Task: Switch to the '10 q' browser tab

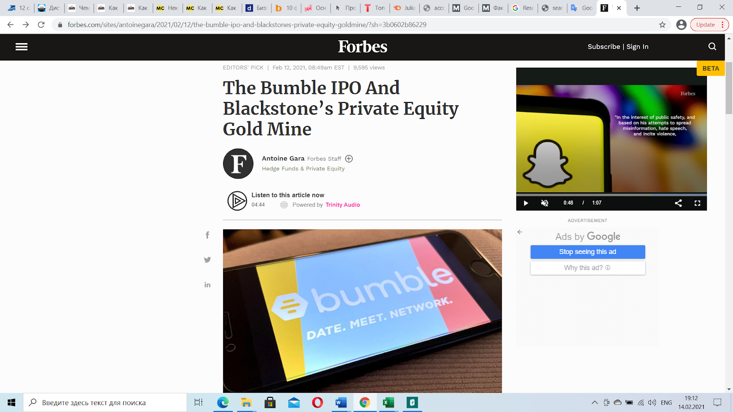Action: 286,8
